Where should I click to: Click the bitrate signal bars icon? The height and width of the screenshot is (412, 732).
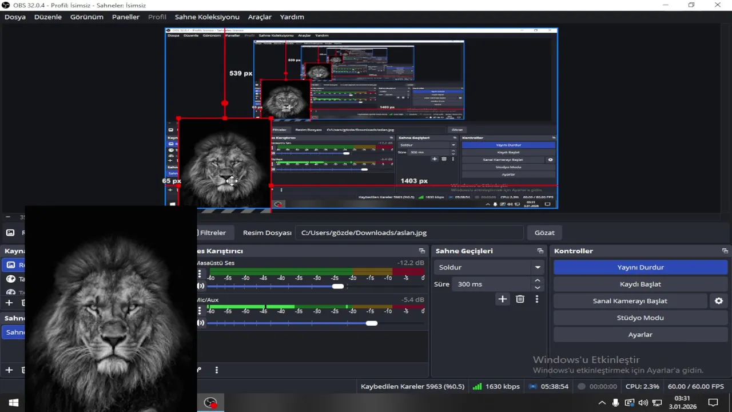pyautogui.click(x=477, y=386)
